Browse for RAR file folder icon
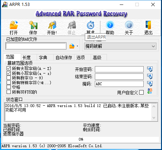Viewport: 162px width, 150px height. pos(72,46)
